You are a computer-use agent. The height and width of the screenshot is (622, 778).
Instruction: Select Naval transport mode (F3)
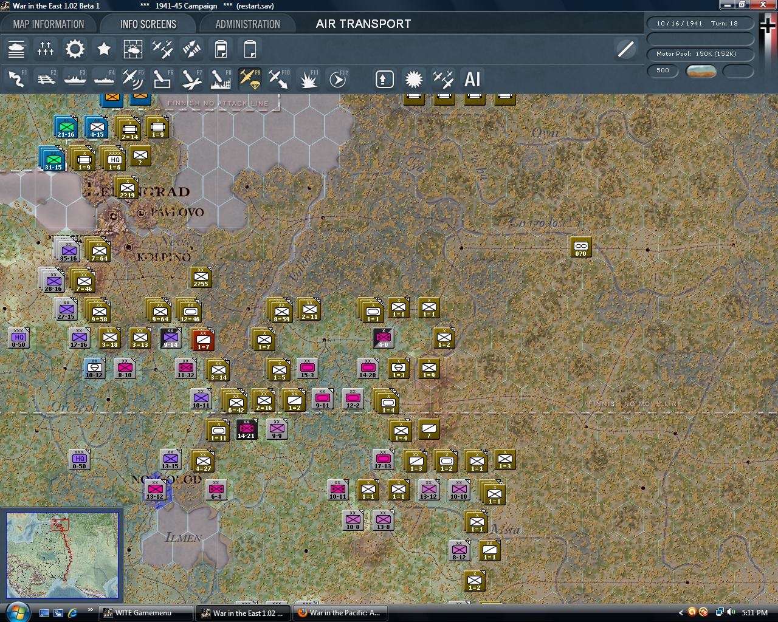75,79
